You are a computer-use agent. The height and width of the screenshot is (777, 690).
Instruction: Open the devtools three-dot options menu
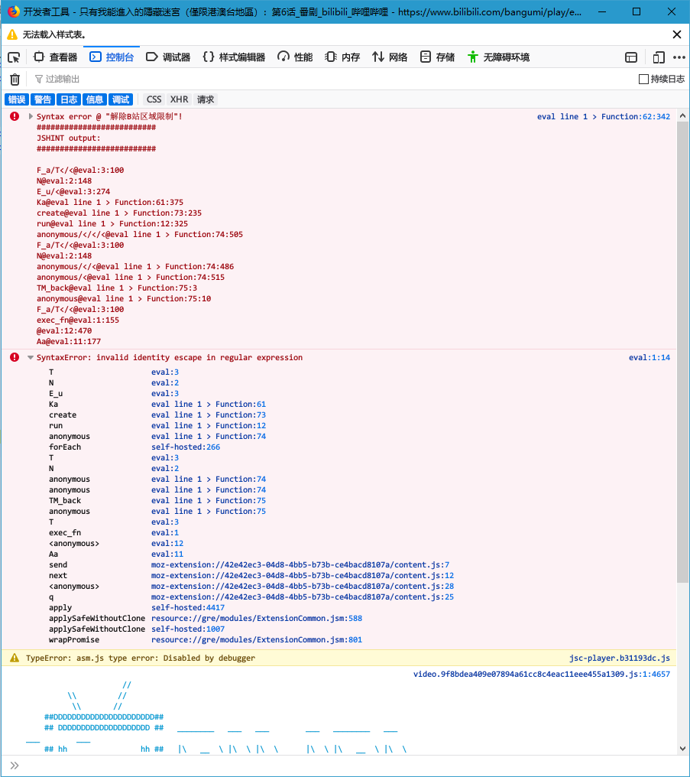[679, 57]
